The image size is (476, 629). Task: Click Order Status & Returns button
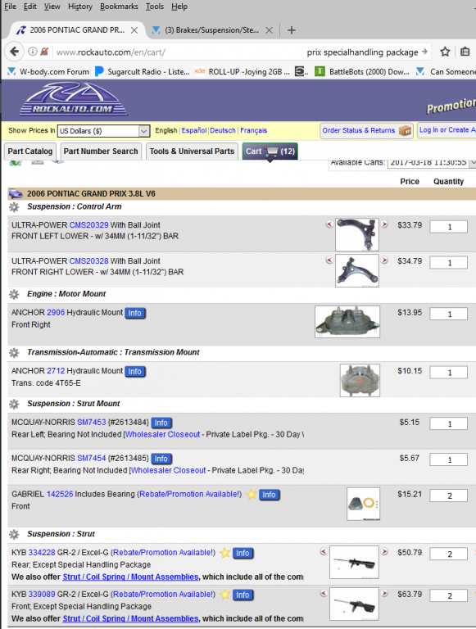pos(367,130)
